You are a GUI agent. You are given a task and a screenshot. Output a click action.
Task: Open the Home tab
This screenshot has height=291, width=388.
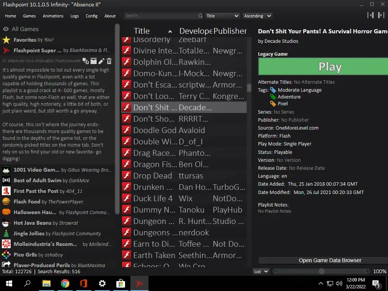click(10, 16)
